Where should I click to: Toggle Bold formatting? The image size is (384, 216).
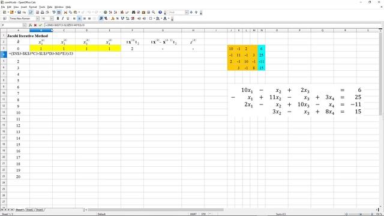(x=58, y=19)
